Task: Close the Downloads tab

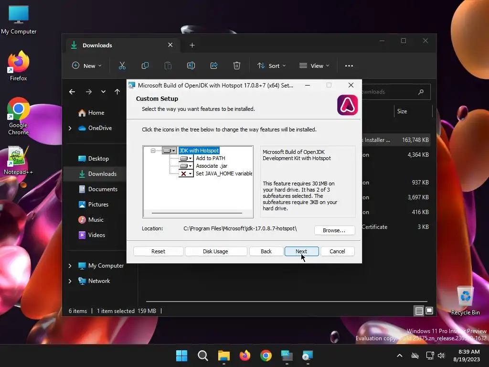Action: click(x=170, y=45)
